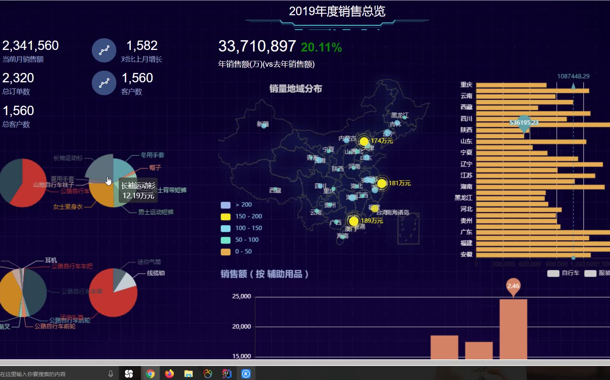610x380 pixels.
Task: Click the 长袖运动衫 12.19万元 tooltip
Action: pyautogui.click(x=138, y=191)
